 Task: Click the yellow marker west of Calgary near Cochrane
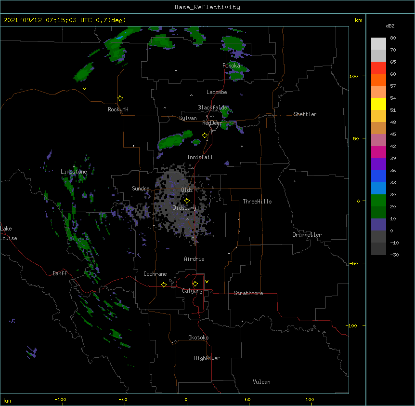tap(164, 284)
